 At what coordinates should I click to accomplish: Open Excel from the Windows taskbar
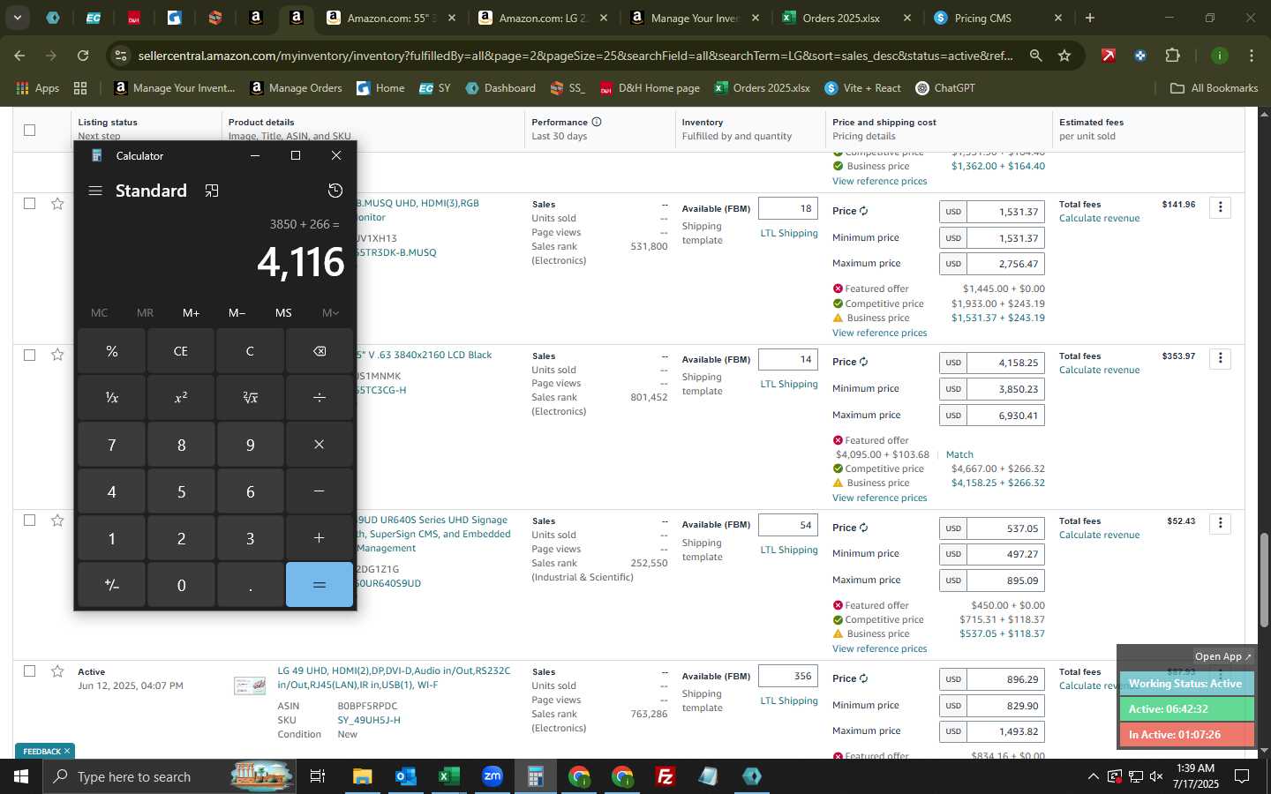point(448,776)
